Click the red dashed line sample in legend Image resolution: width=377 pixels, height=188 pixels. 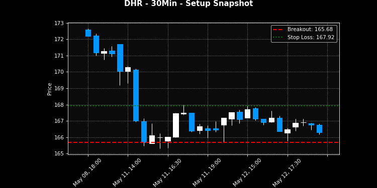click(x=278, y=30)
